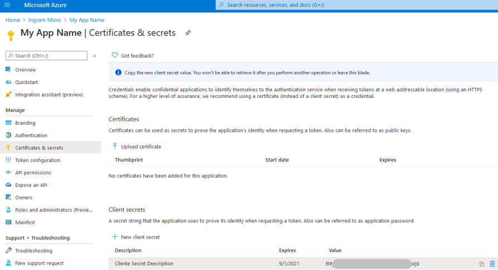Open Troubleshooting
498x270 pixels.
coord(33,251)
